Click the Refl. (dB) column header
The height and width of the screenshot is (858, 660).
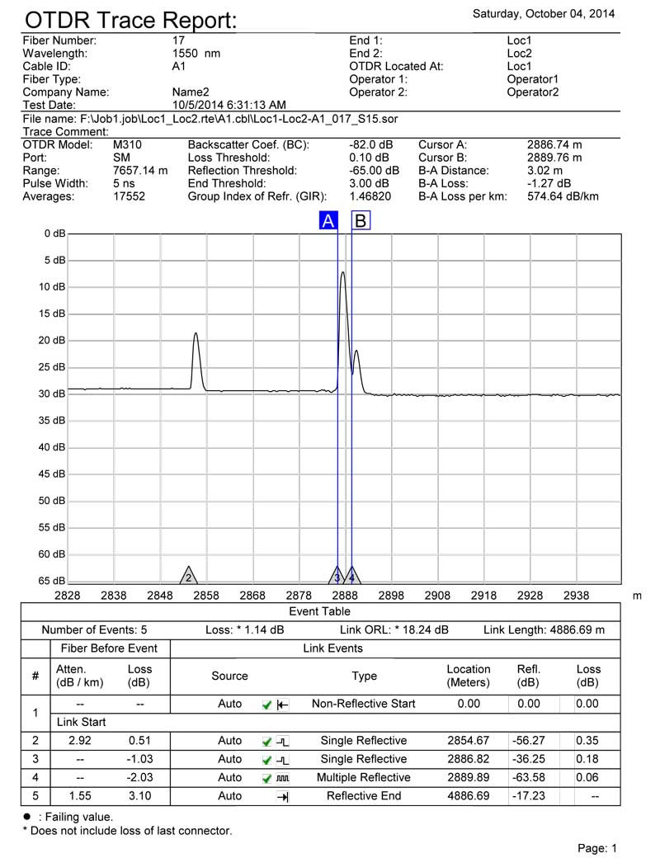coord(527,676)
